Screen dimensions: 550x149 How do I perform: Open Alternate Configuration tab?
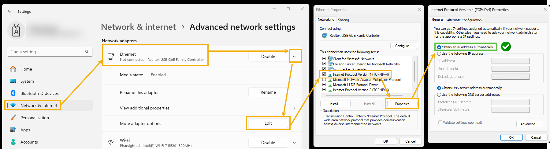coord(464,20)
